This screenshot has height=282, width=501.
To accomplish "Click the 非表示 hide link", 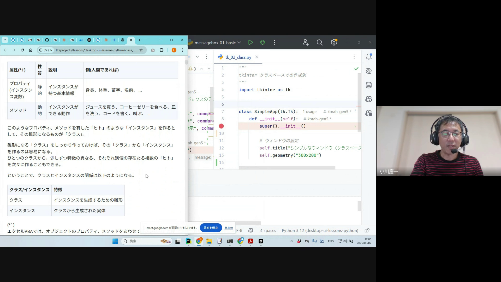I will [229, 228].
